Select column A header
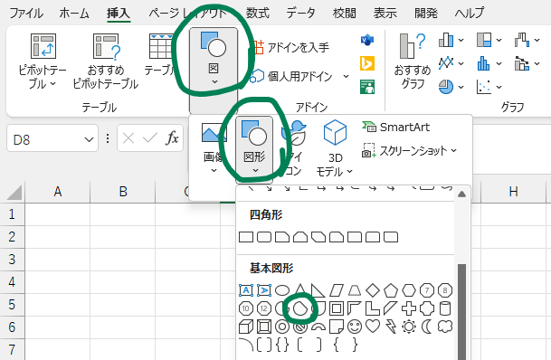The image size is (551, 360). 58,192
